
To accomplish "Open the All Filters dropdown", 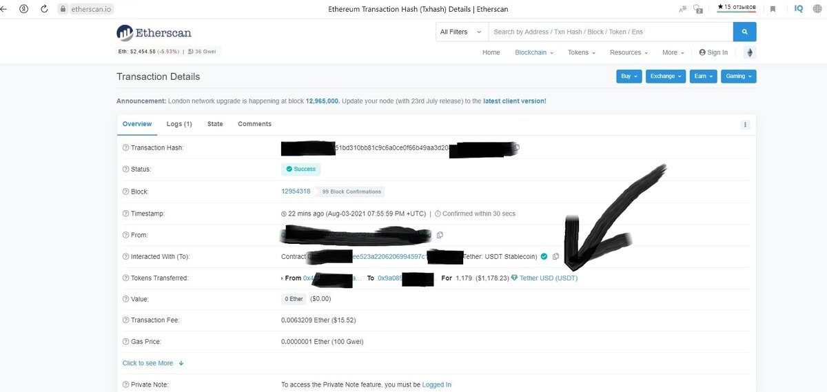I will pos(462,32).
